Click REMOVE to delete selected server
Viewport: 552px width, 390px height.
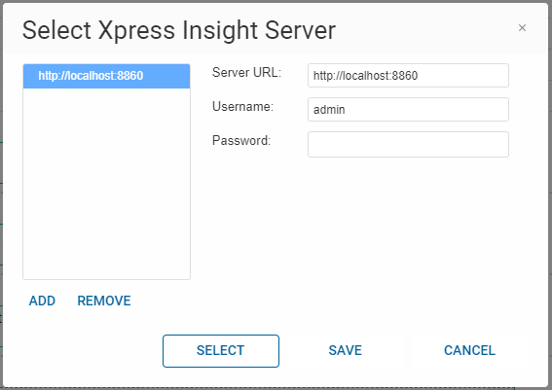[x=104, y=301]
